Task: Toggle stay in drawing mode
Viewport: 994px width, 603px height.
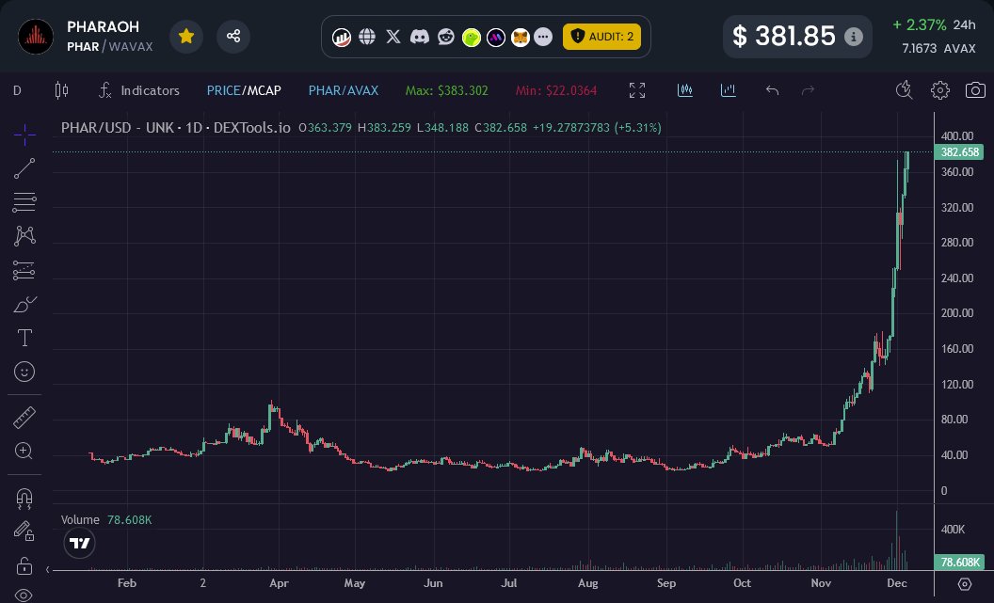Action: pos(24,531)
